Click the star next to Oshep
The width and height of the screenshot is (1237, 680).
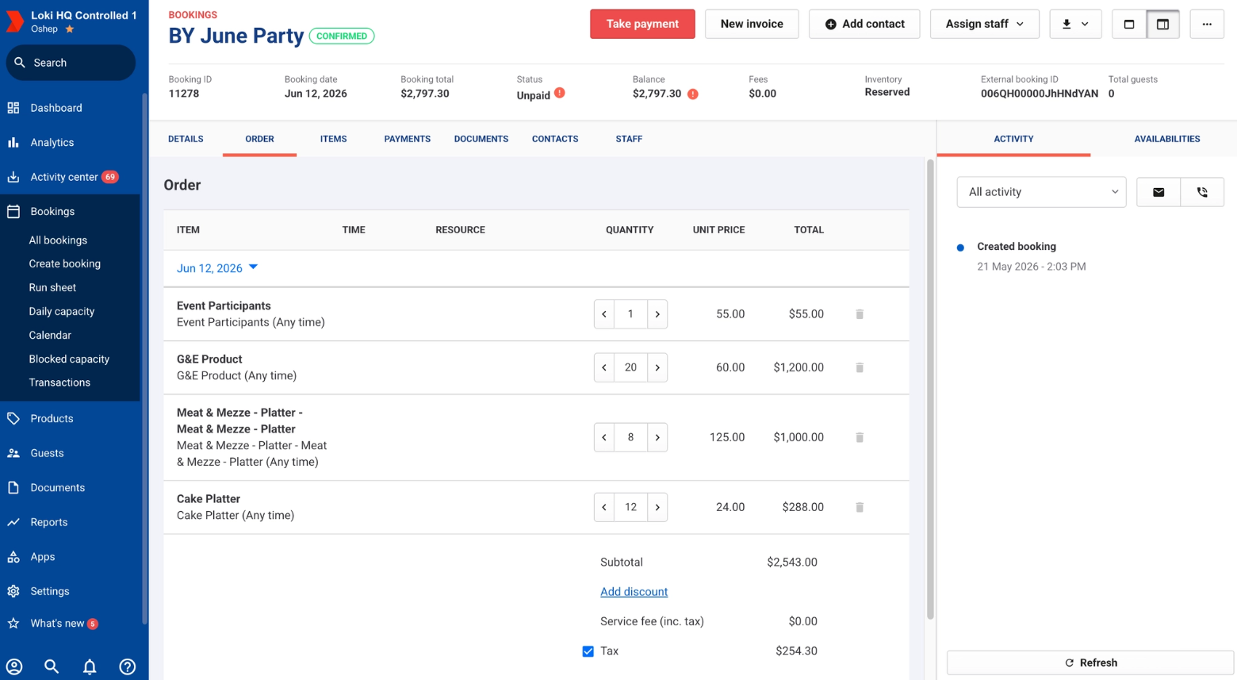point(70,29)
